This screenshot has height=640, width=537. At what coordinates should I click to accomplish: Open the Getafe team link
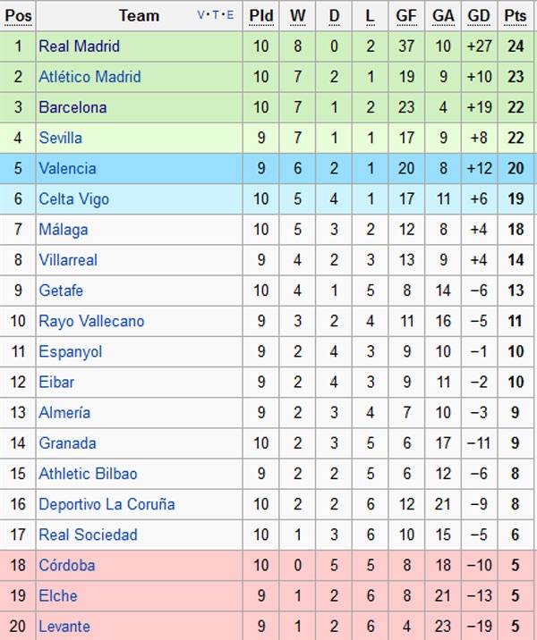[61, 291]
